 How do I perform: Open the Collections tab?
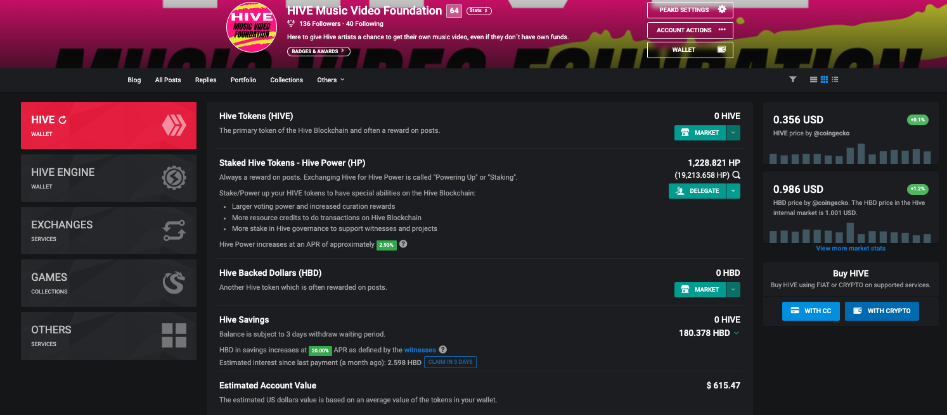coord(287,80)
